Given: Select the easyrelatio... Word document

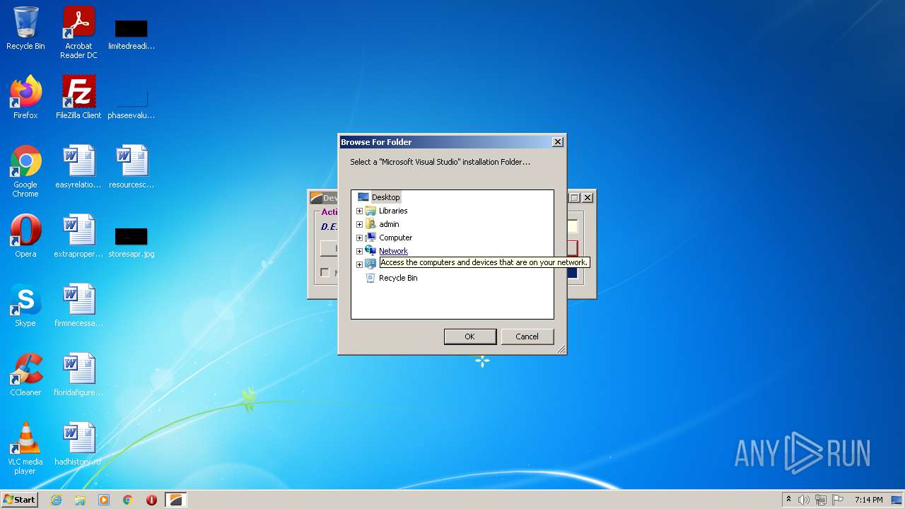Looking at the screenshot, I should (x=78, y=168).
